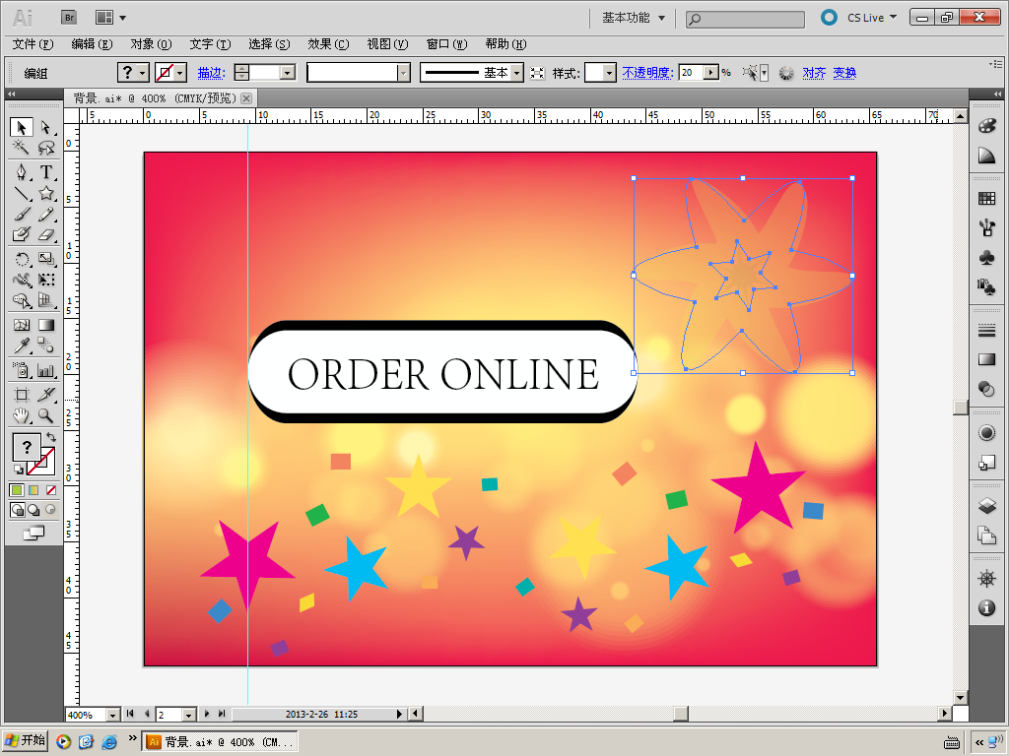This screenshot has height=756, width=1009.
Task: Select the Hand tool
Action: pyautogui.click(x=22, y=415)
